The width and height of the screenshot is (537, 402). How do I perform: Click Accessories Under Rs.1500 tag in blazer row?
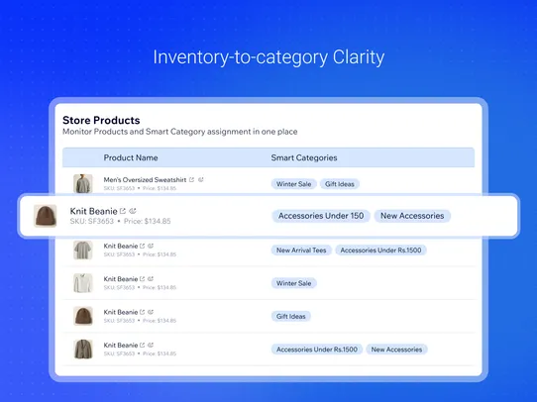point(317,350)
